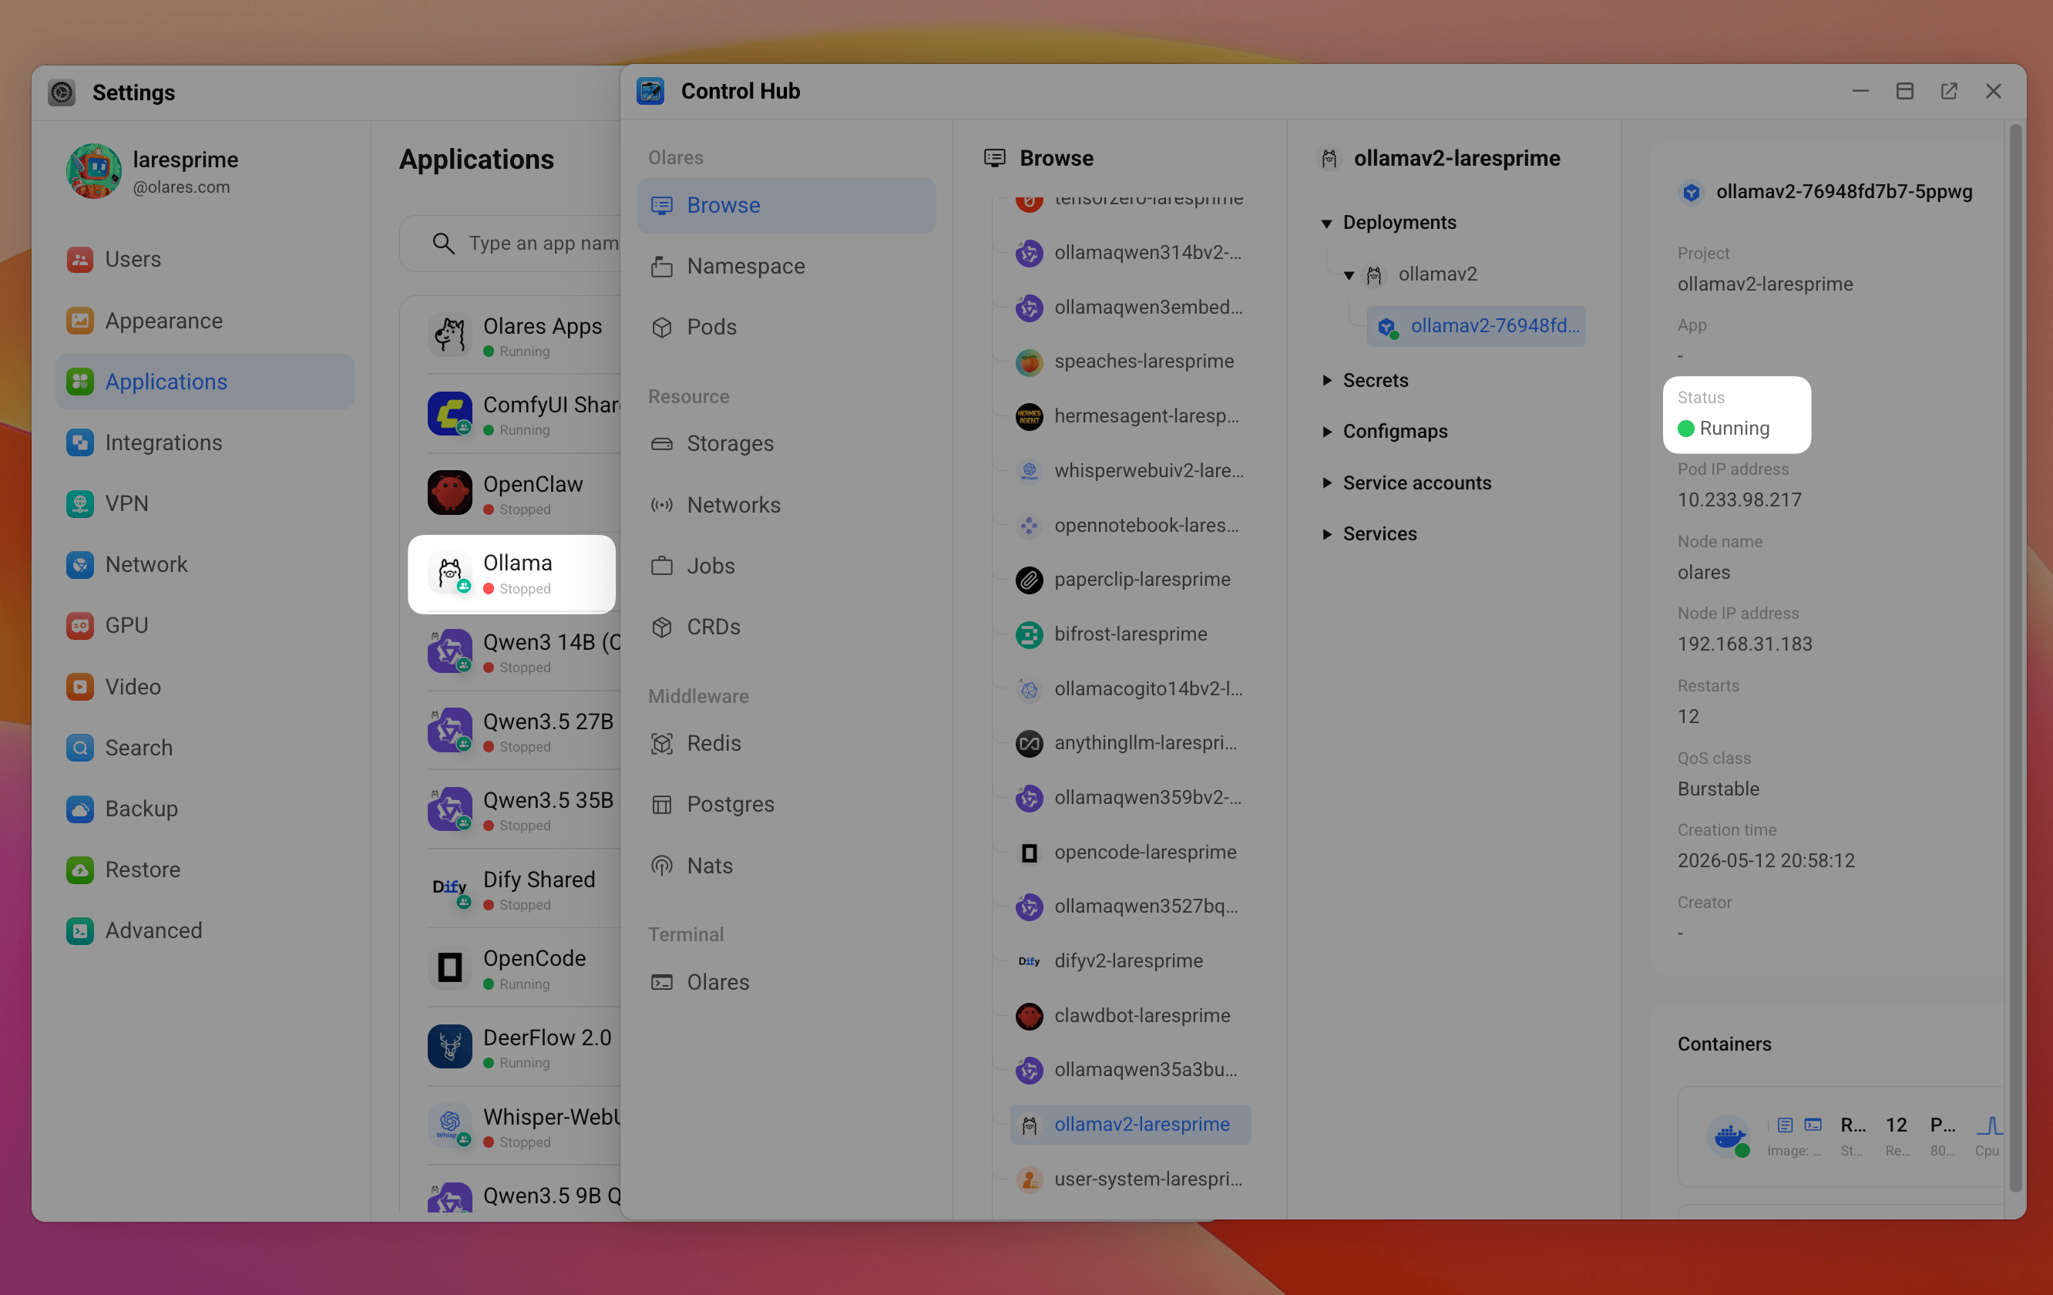Focus the app name search field
The width and height of the screenshot is (2053, 1295).
click(x=512, y=244)
